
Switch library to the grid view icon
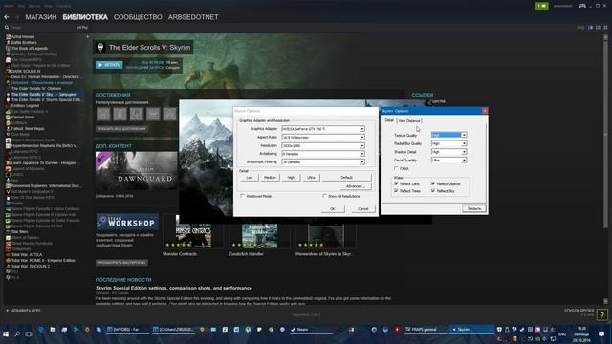pos(605,28)
